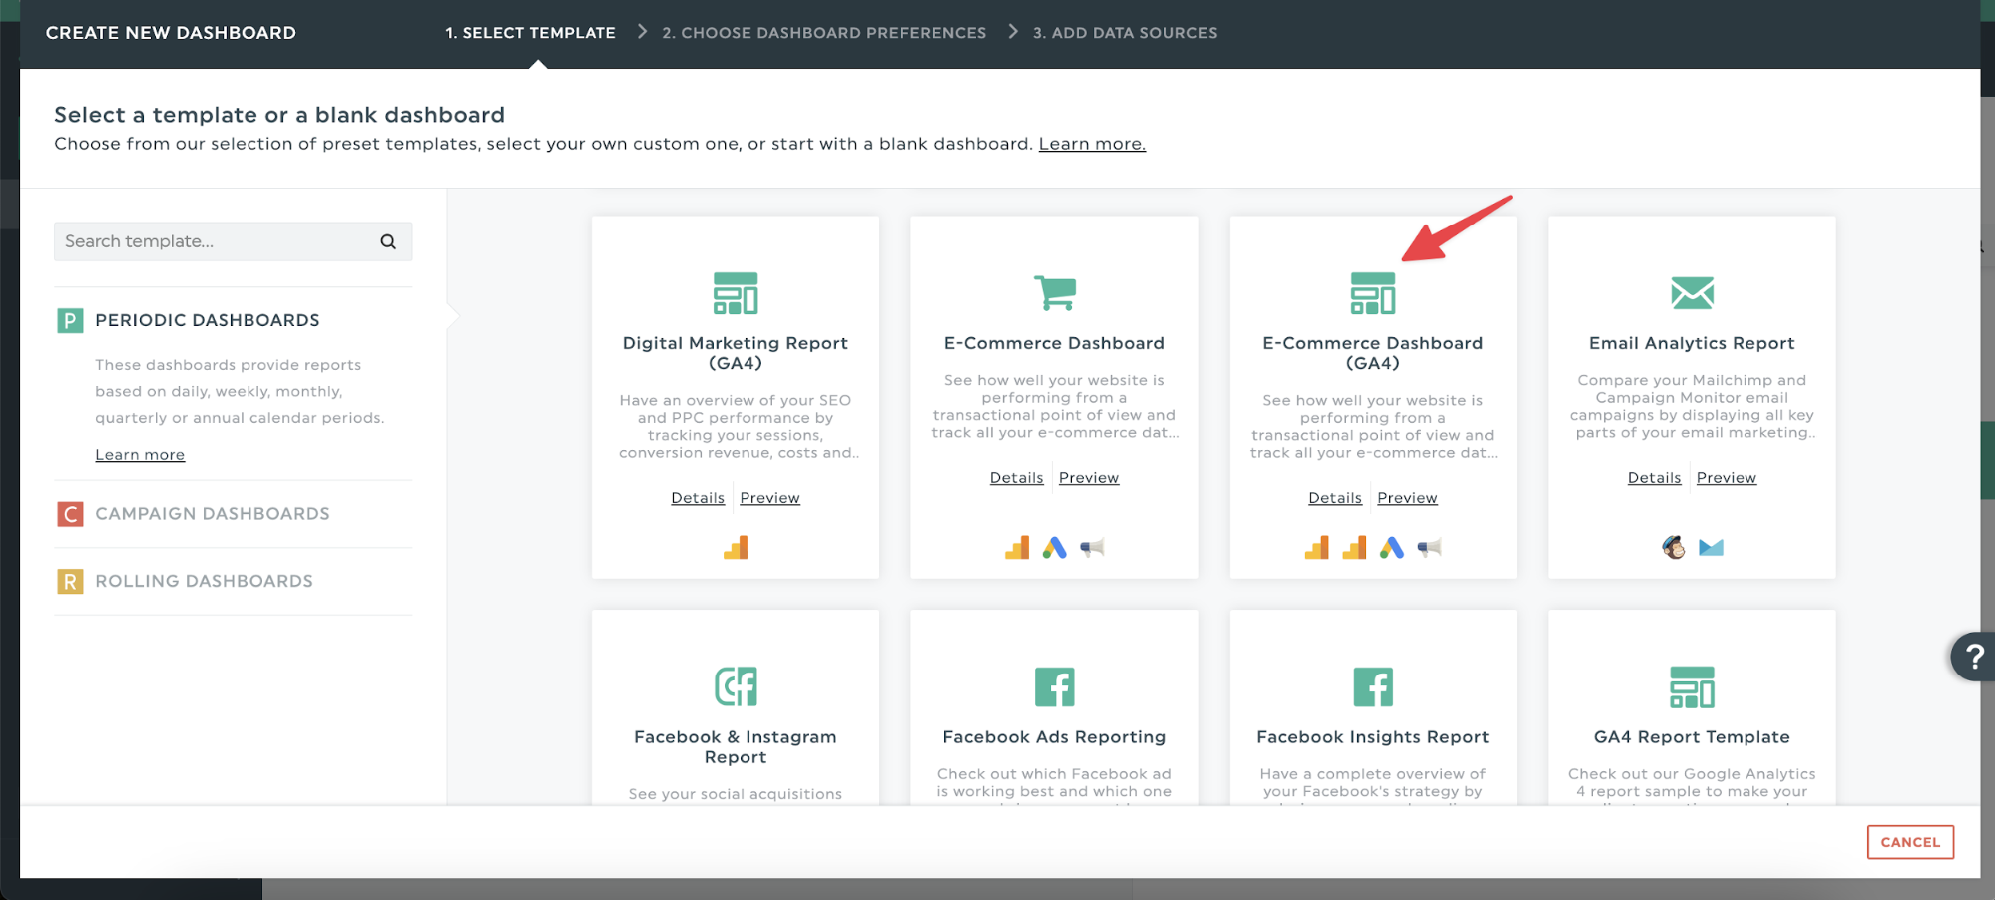Open Preview for E-Commerce Dashboard
This screenshot has height=900, width=1995.
[1089, 478]
